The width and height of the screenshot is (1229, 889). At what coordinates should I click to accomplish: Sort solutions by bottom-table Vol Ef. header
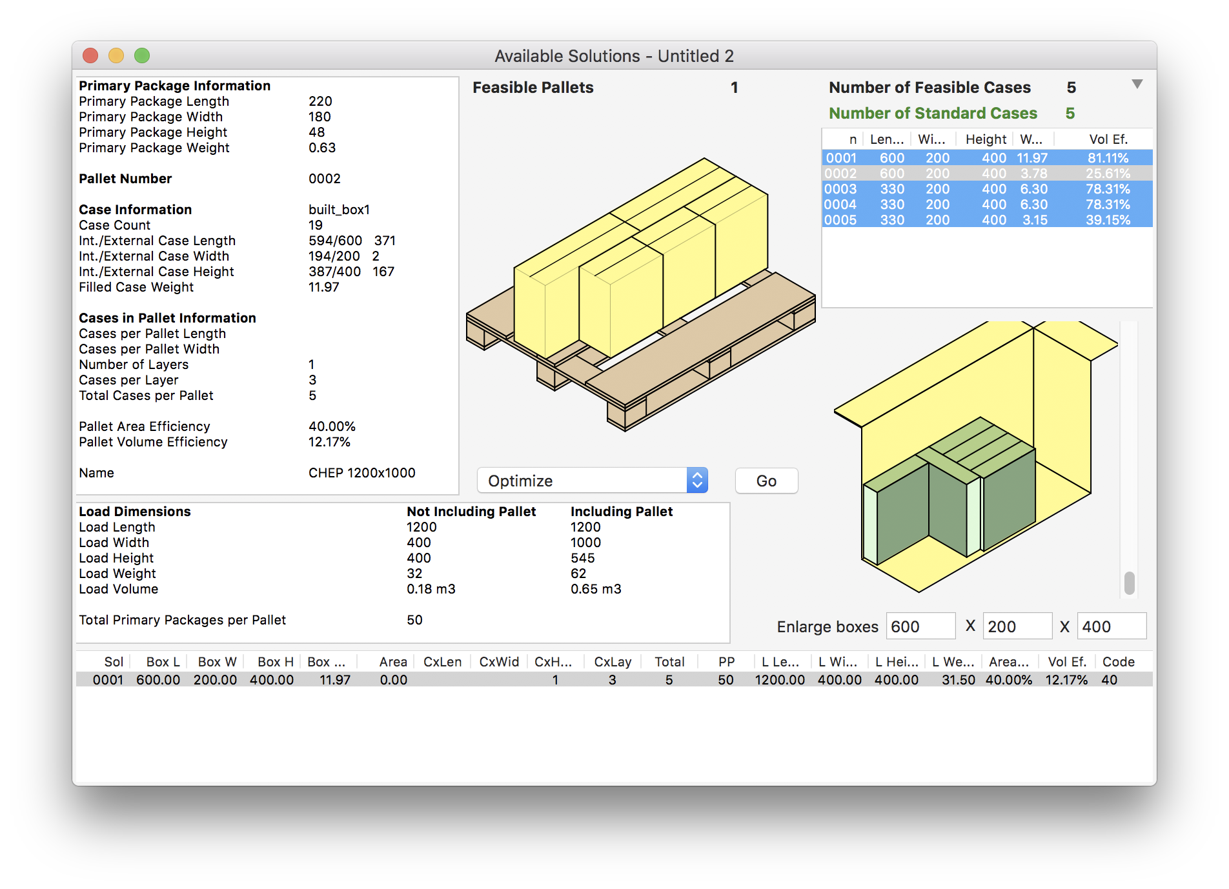1067,662
